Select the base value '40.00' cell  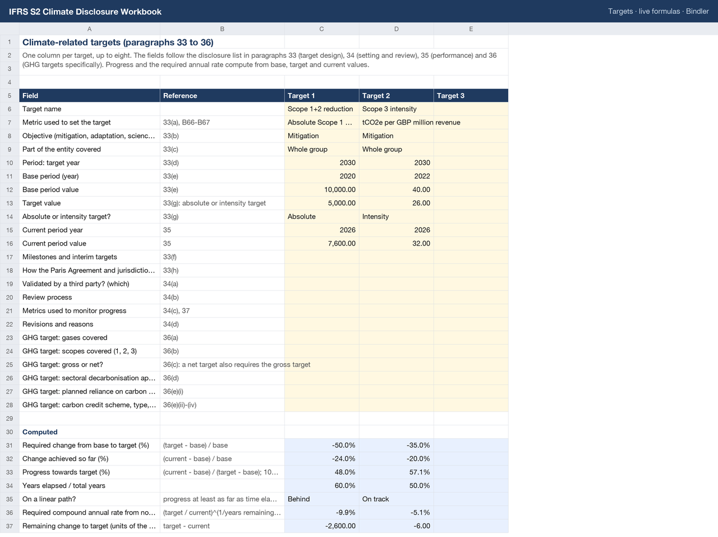(396, 190)
